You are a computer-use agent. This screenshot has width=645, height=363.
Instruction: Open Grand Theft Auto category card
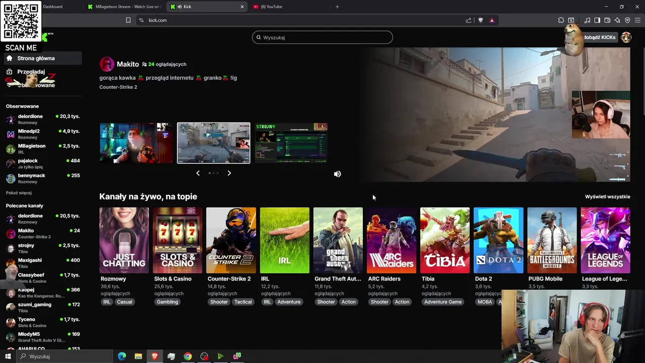pyautogui.click(x=338, y=240)
